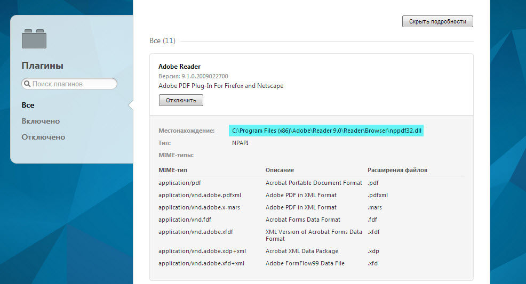Click "application/vnd.fdf" cell
This screenshot has height=284, width=526.
(185, 220)
